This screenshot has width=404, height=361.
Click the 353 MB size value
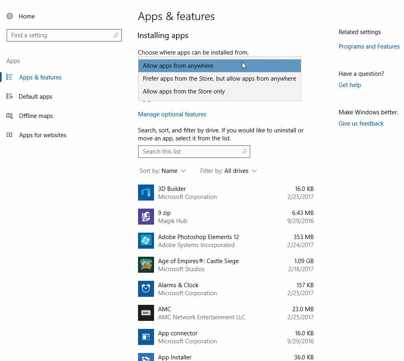(x=304, y=237)
